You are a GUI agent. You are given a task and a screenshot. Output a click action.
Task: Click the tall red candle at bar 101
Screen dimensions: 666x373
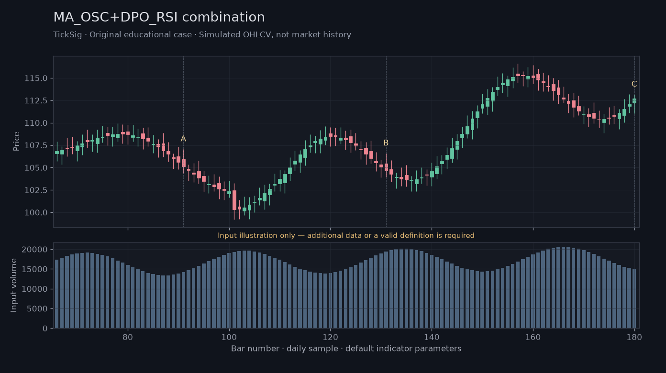pyautogui.click(x=234, y=200)
